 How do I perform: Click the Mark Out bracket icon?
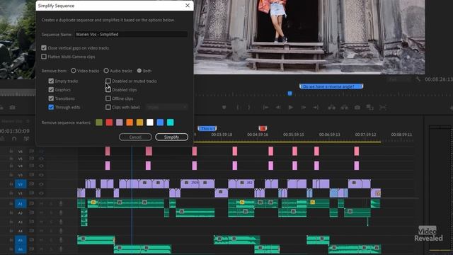(x=249, y=107)
